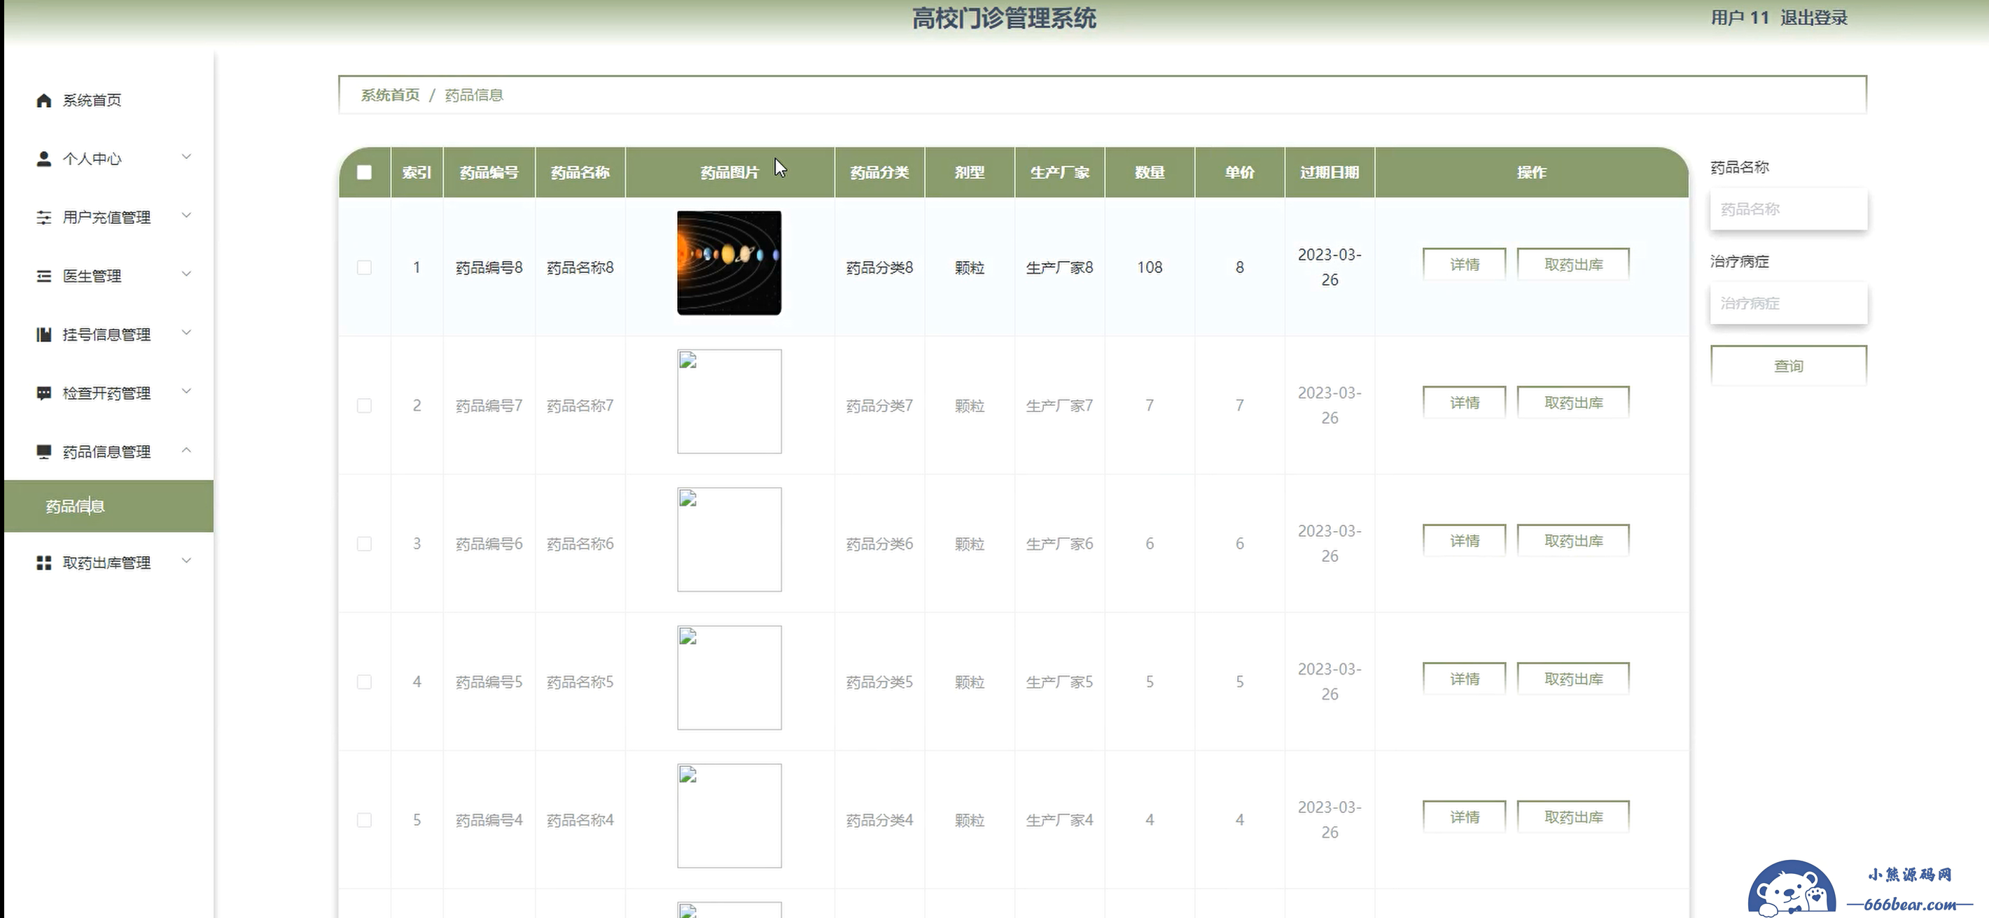Click 取药出库 for 药品名称5
The height and width of the screenshot is (918, 1989).
[x=1573, y=679]
